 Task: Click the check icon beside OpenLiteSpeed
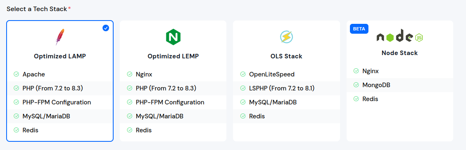pyautogui.click(x=243, y=74)
